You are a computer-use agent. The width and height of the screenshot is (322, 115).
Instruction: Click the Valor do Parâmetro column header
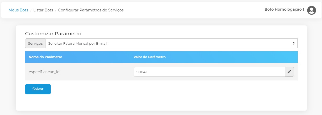pyautogui.click(x=150, y=57)
